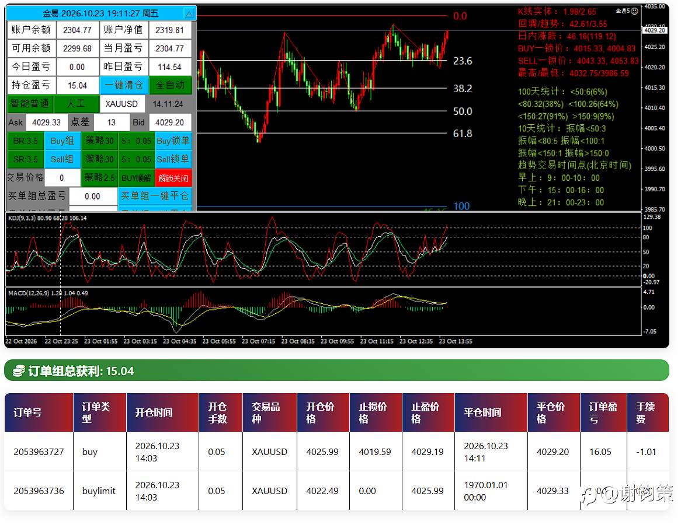Viewport: 681px width, 525px height.
Task: Click order number 2053963727
Action: [x=39, y=452]
